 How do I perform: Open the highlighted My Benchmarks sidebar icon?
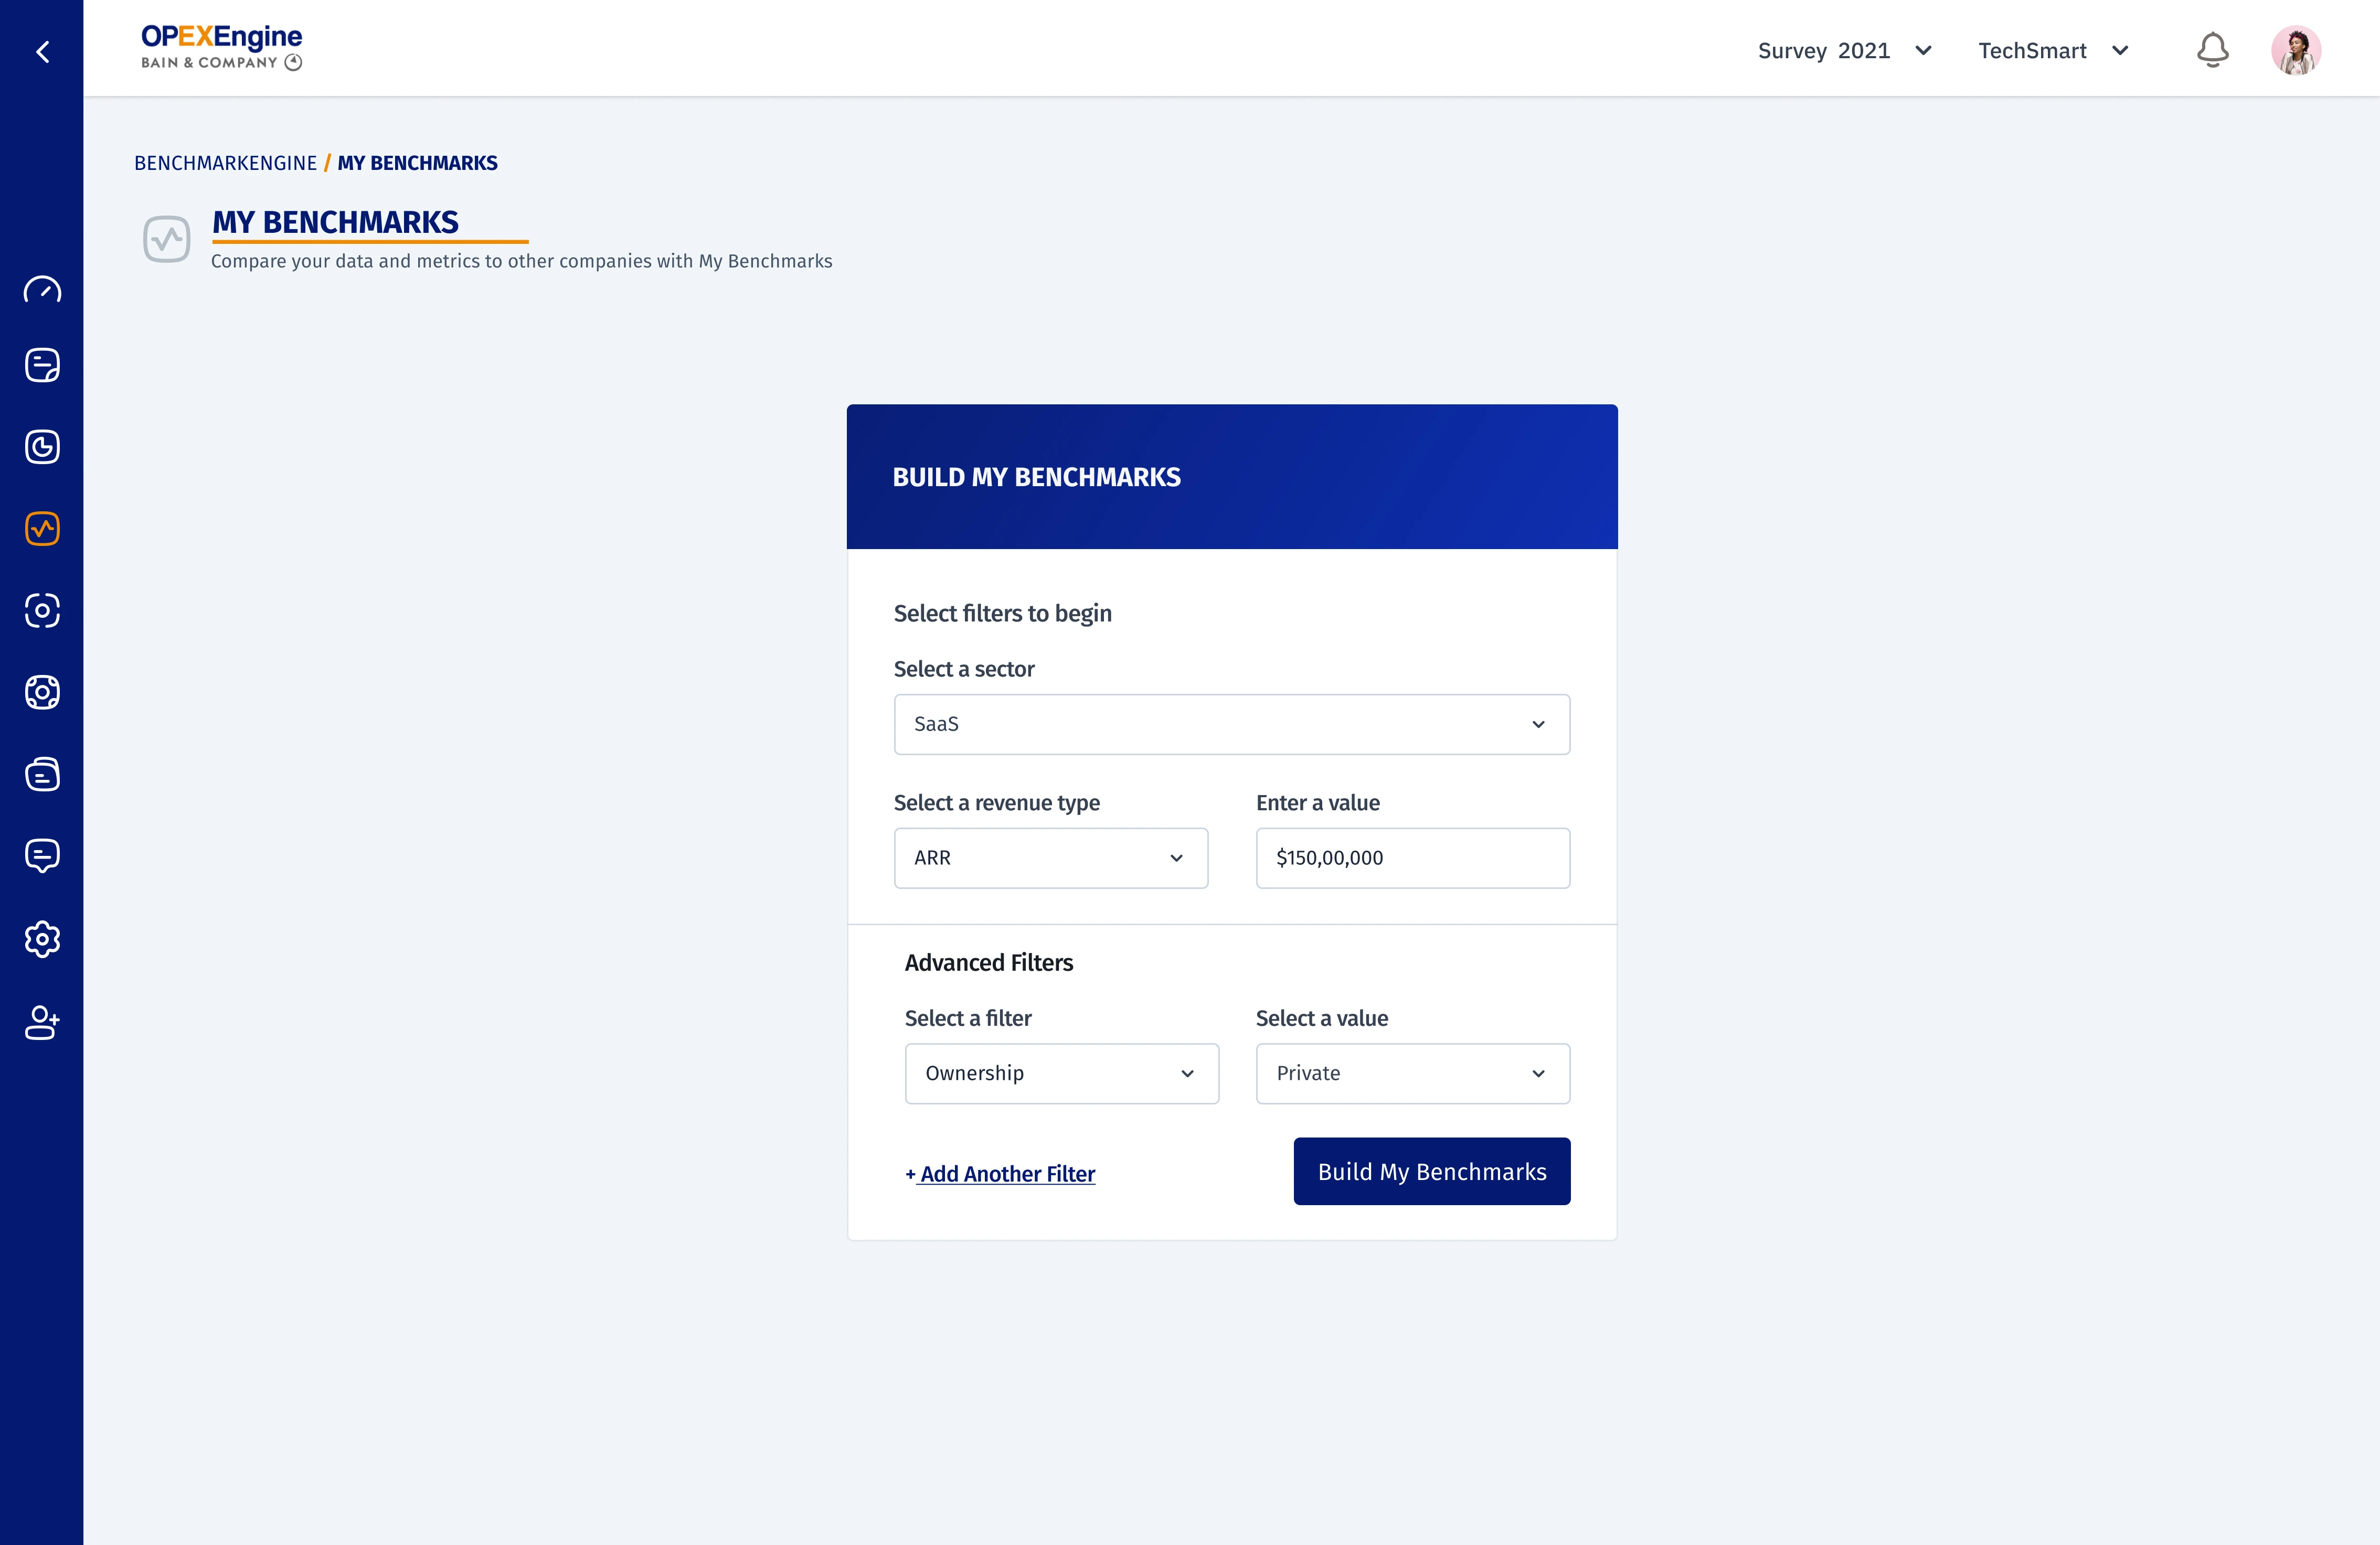point(42,528)
